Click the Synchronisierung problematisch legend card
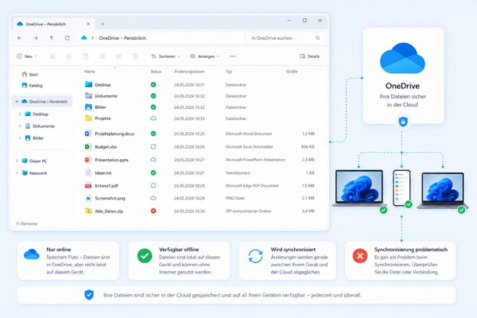Viewport: 477px width, 318px height. tap(401, 261)
